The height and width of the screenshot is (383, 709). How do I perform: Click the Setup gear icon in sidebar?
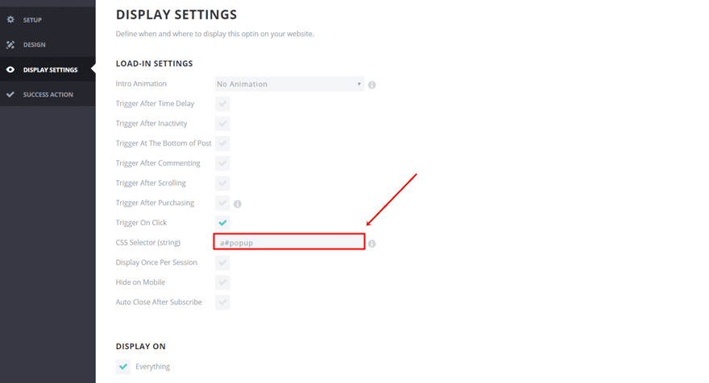pos(10,19)
